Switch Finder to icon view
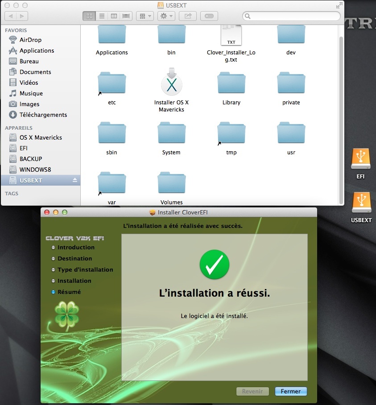Image resolution: width=376 pixels, height=405 pixels. coord(89,16)
